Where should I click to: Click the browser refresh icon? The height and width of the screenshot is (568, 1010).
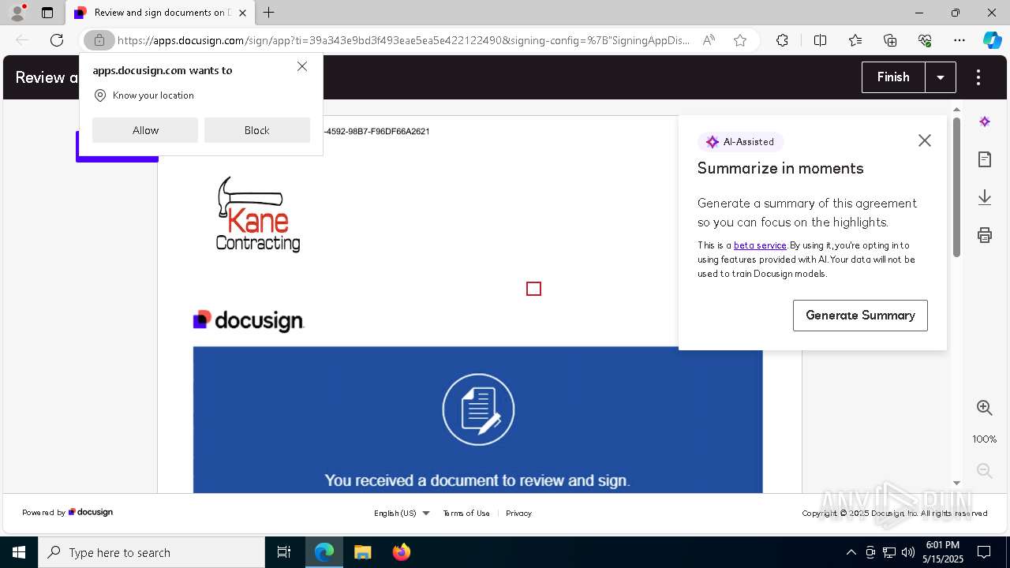coord(57,40)
